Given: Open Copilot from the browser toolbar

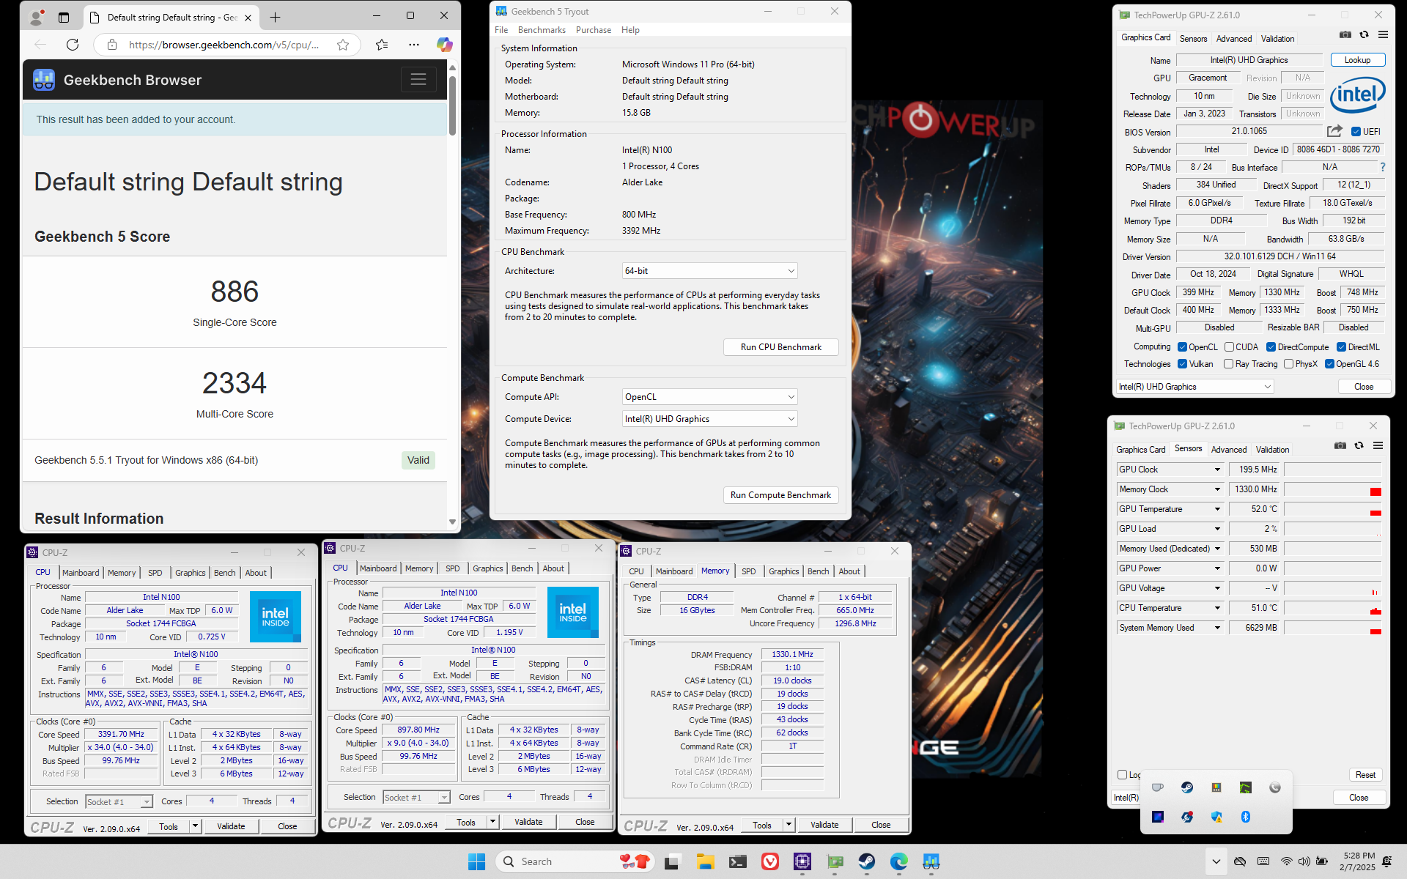Looking at the screenshot, I should point(445,45).
